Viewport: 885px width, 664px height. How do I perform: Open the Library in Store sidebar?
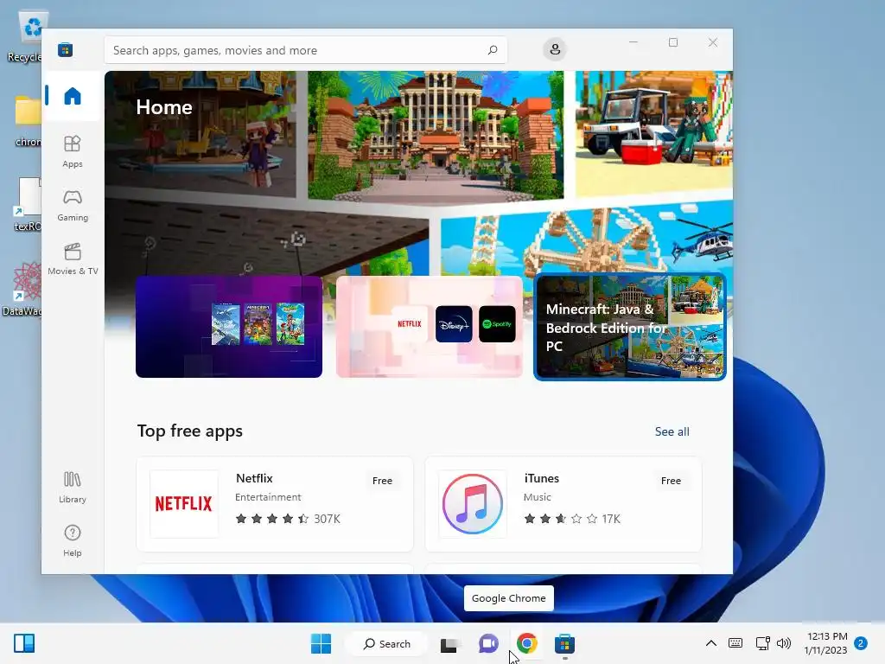(73, 488)
